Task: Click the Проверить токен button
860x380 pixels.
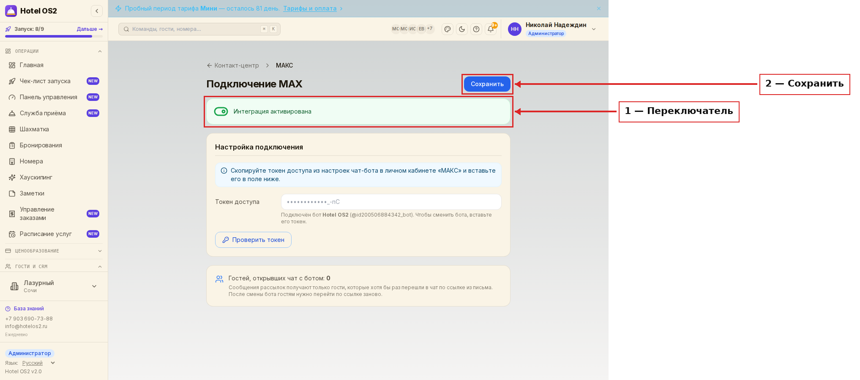Action: pos(253,240)
